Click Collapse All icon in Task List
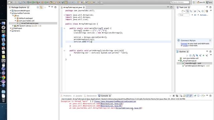Screen dimensions: 214x120 pos(203,11)
